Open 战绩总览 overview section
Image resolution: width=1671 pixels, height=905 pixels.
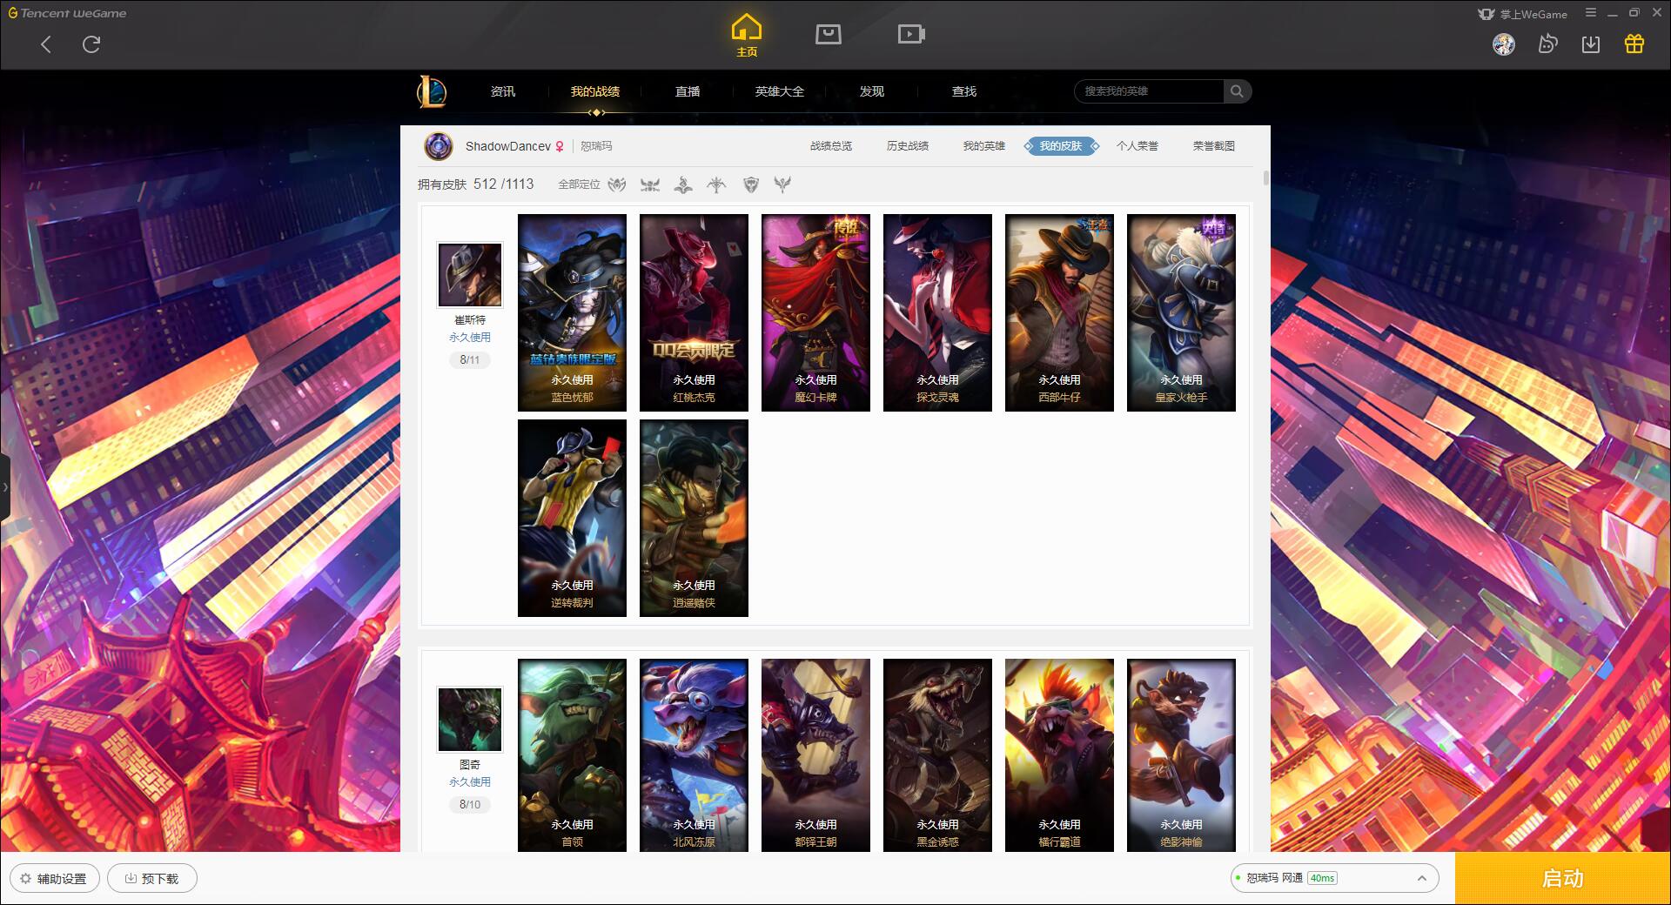(831, 146)
